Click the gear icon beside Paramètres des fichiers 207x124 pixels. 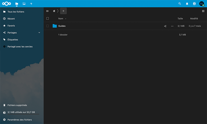pos(4,120)
